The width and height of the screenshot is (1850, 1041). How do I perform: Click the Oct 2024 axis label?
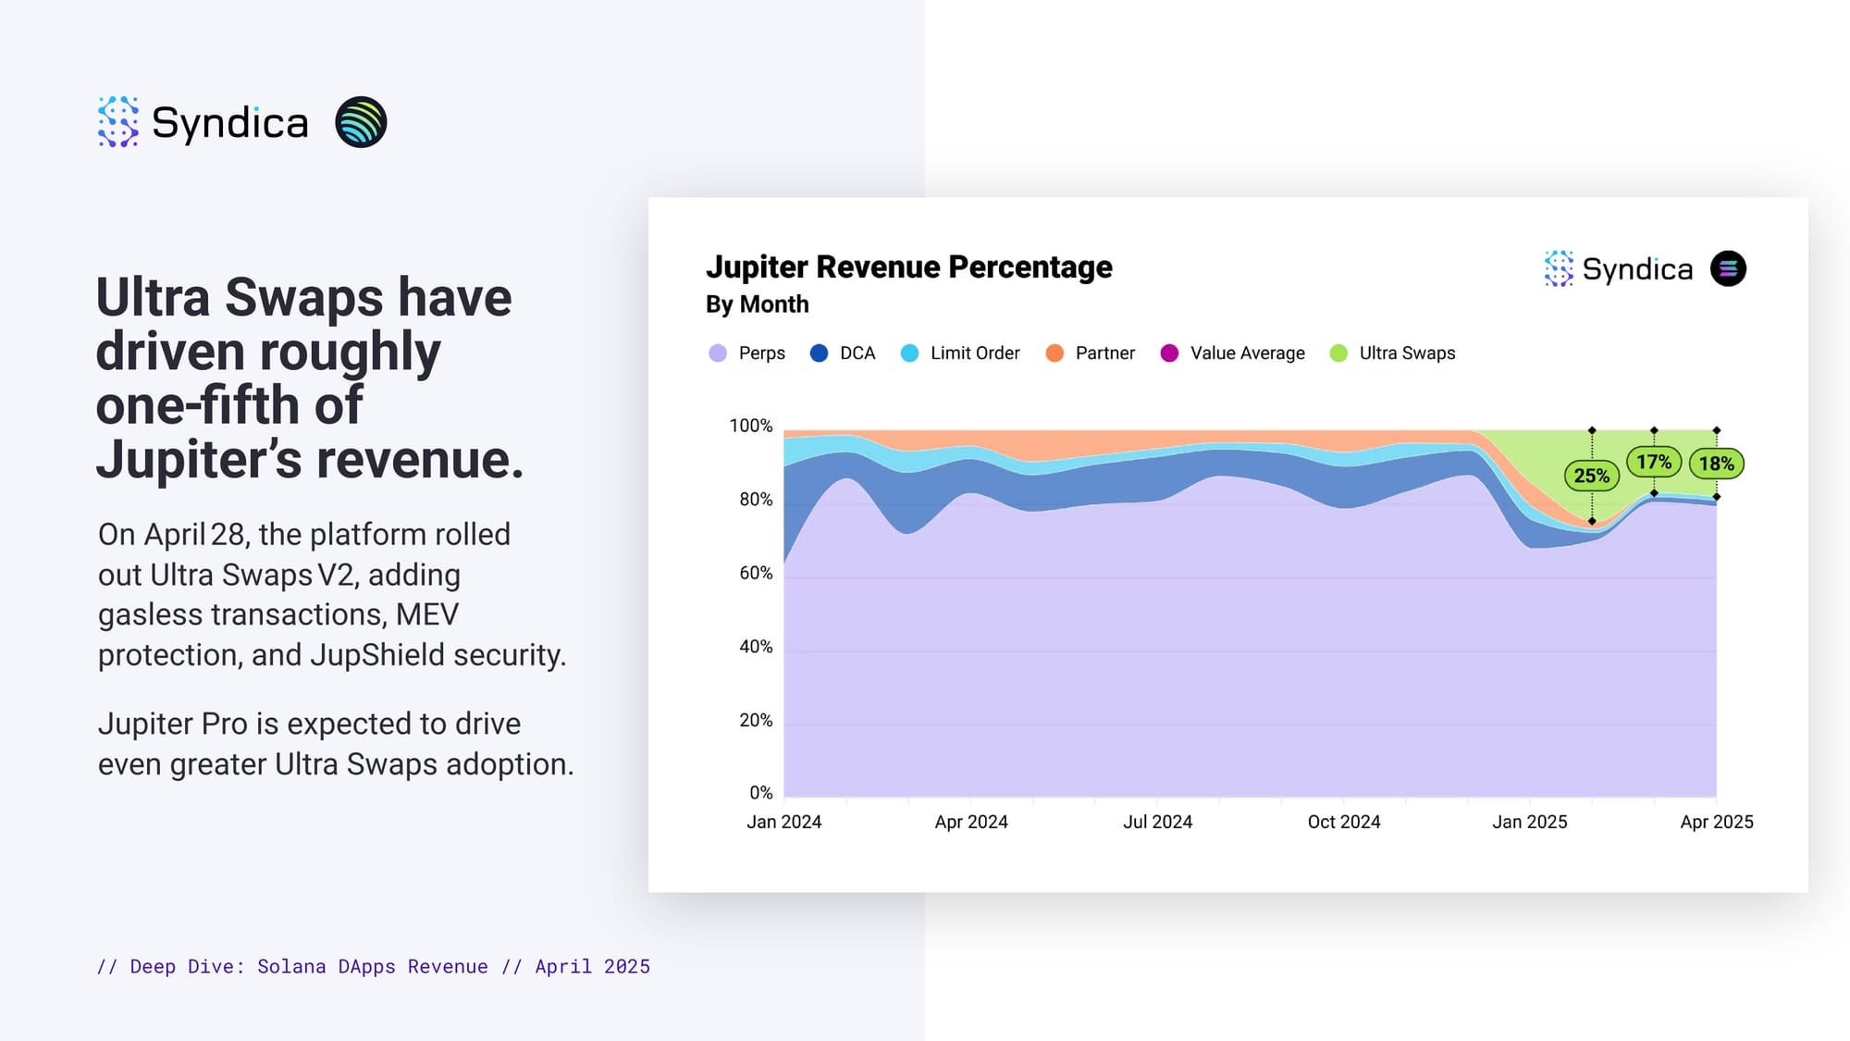pyautogui.click(x=1343, y=822)
